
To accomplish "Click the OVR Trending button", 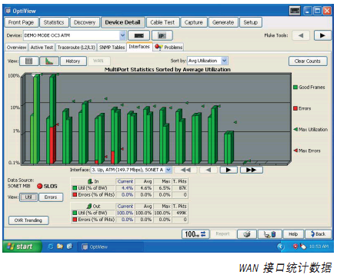I will [28, 220].
